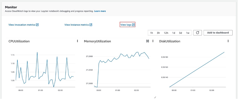The image size is (238, 99).
Task: Click external link icon beside View logs
Action: point(133,25)
